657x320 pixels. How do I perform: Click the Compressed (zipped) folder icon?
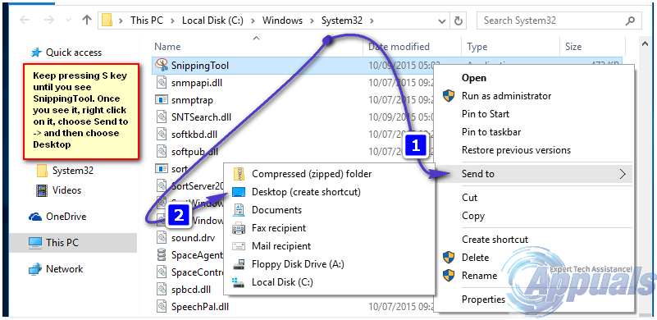(x=239, y=174)
